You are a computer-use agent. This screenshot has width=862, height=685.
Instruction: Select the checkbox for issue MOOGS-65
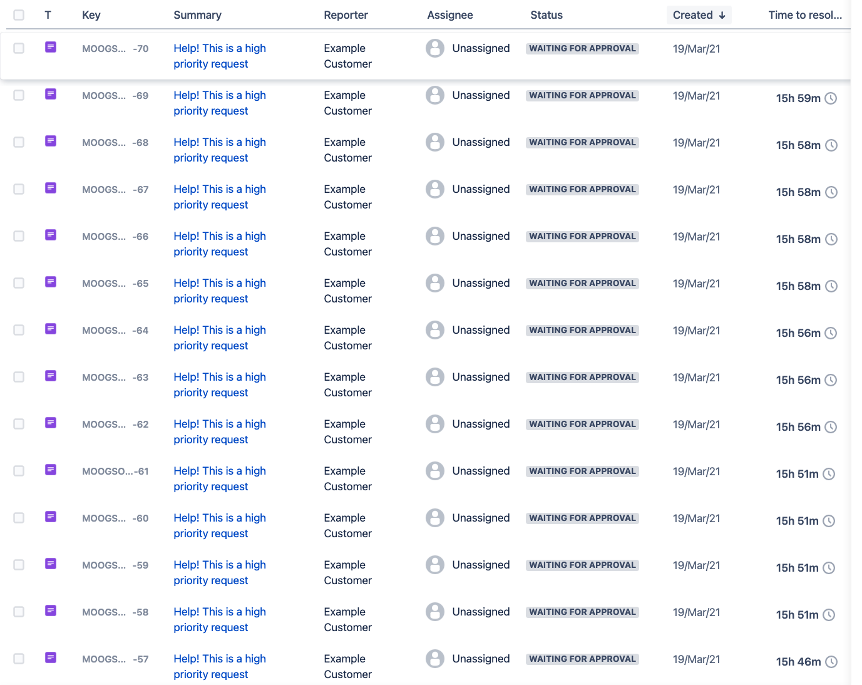[19, 283]
